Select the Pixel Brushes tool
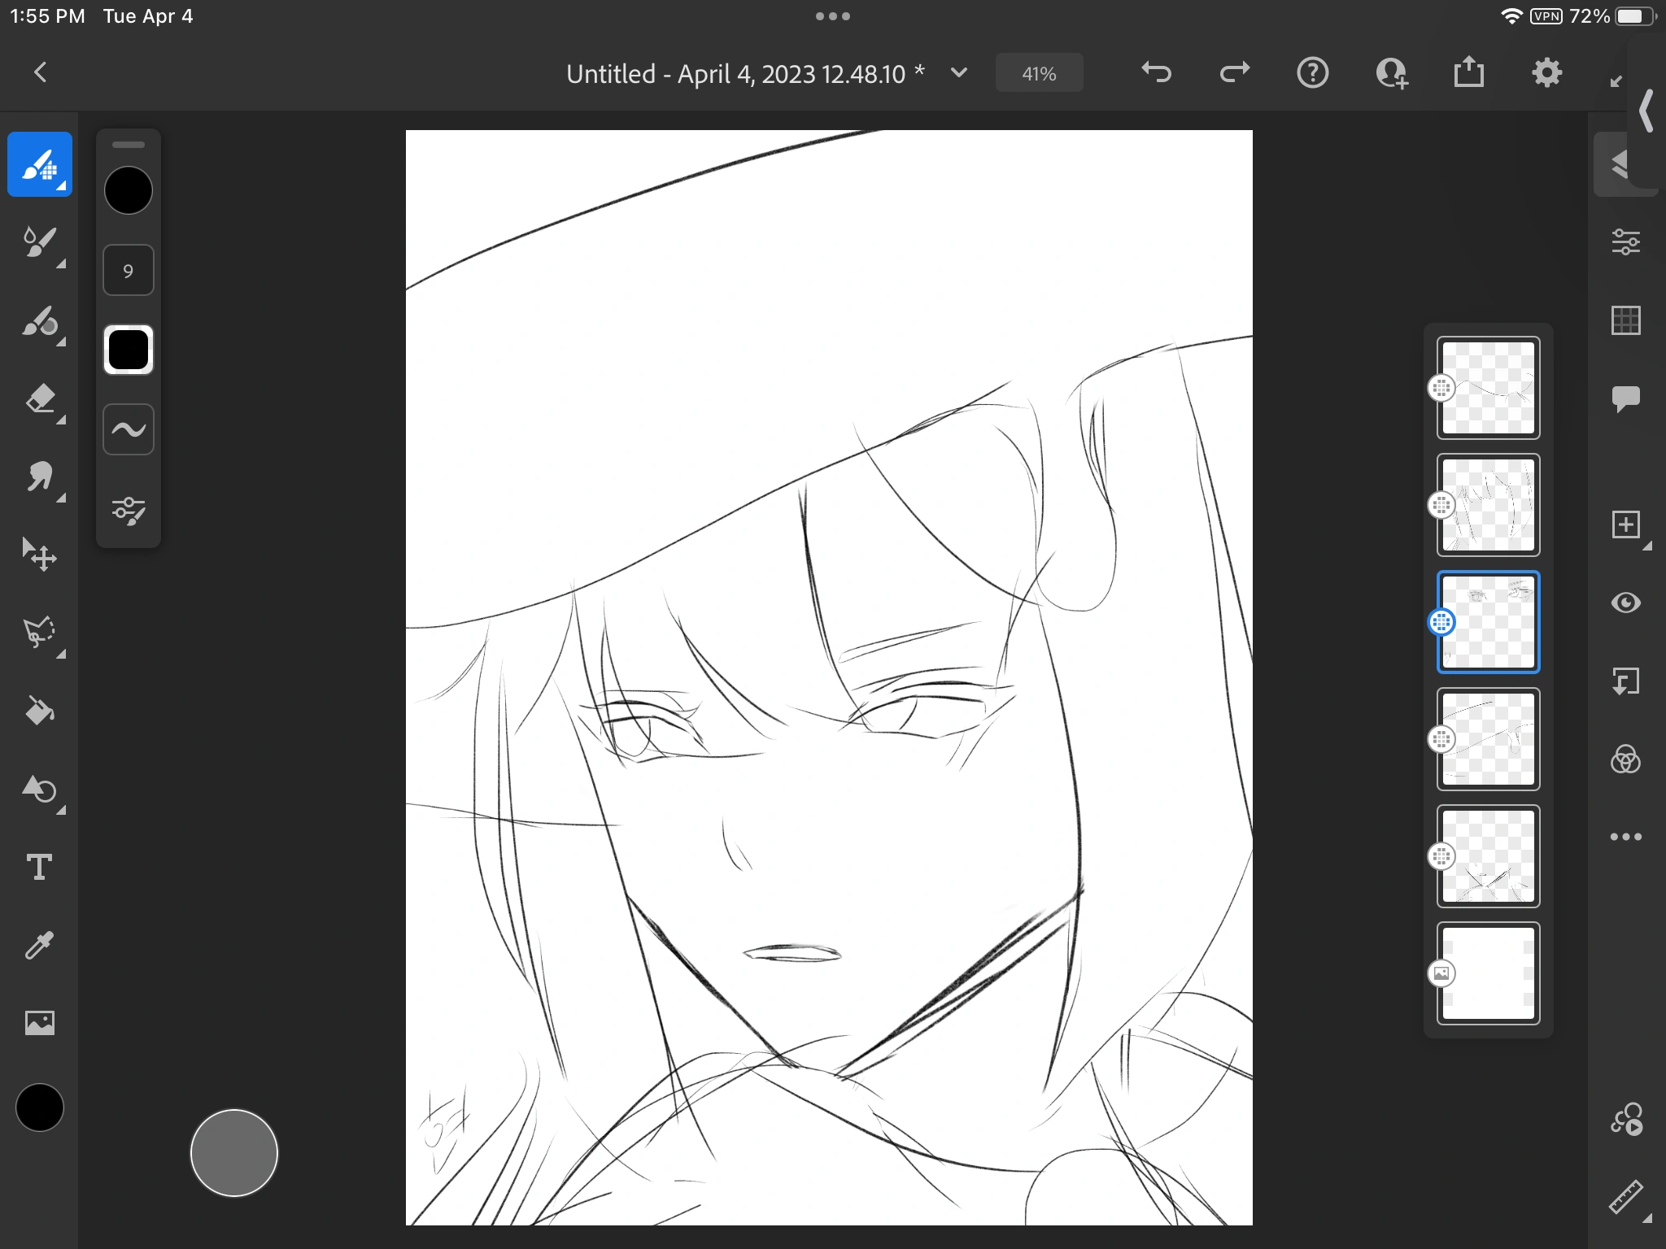The width and height of the screenshot is (1666, 1249). 39,164
